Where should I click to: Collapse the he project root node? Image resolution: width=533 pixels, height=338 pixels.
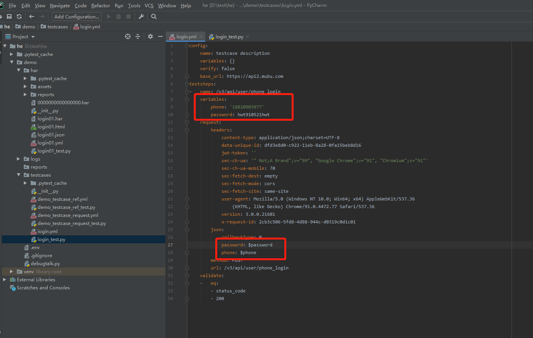(x=5, y=46)
